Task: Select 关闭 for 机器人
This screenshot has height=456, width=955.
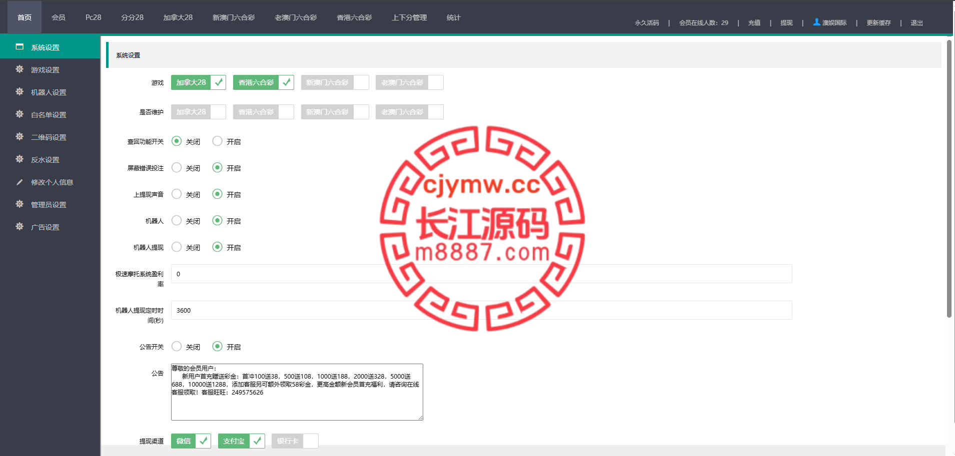Action: tap(177, 221)
